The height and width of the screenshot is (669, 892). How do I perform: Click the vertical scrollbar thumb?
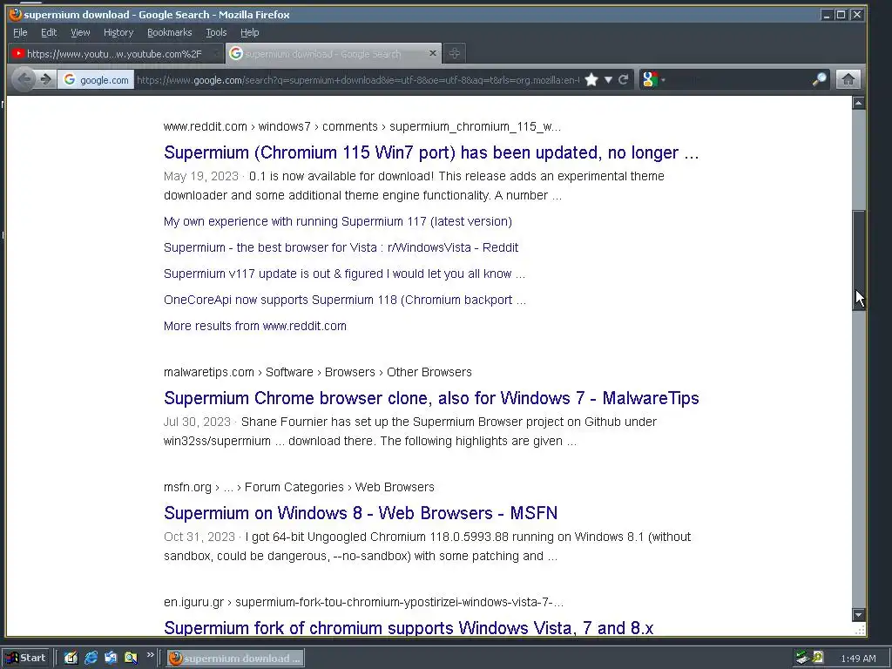pos(858,260)
